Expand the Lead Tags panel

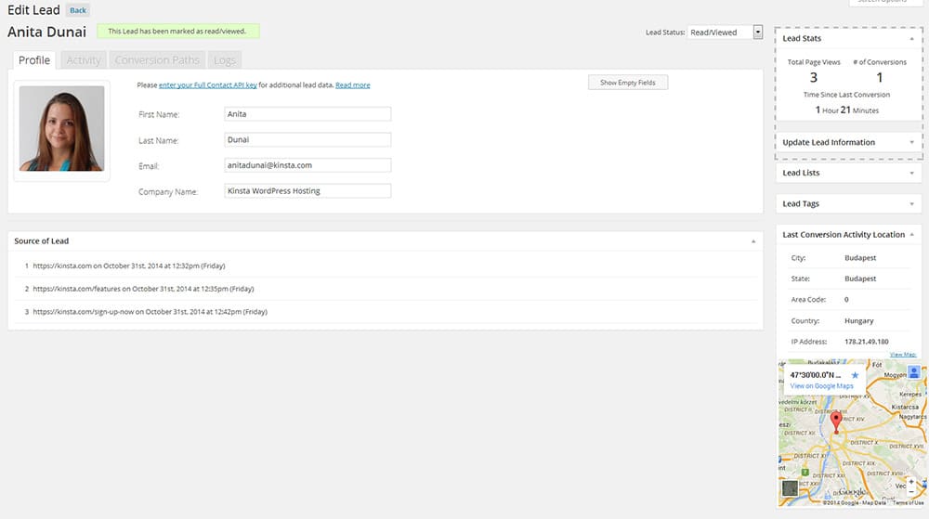(912, 204)
